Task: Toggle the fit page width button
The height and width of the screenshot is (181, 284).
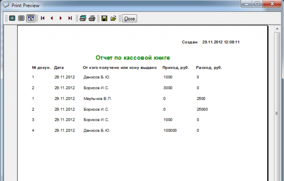Action: coord(31,18)
